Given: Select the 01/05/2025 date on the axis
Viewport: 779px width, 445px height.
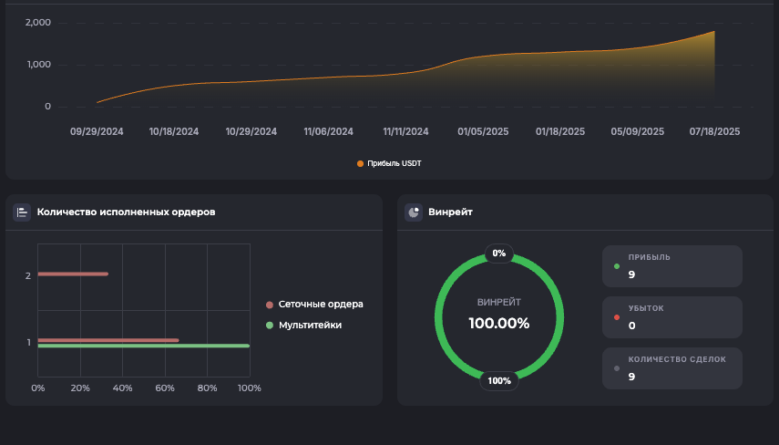Looking at the screenshot, I should point(483,131).
